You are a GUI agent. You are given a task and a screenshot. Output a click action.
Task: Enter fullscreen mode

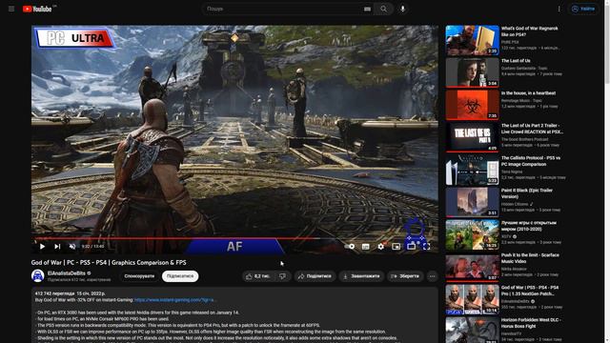[426, 246]
